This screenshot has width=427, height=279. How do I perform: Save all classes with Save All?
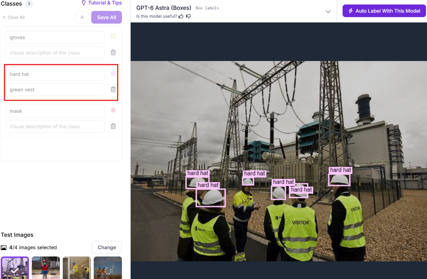(107, 17)
